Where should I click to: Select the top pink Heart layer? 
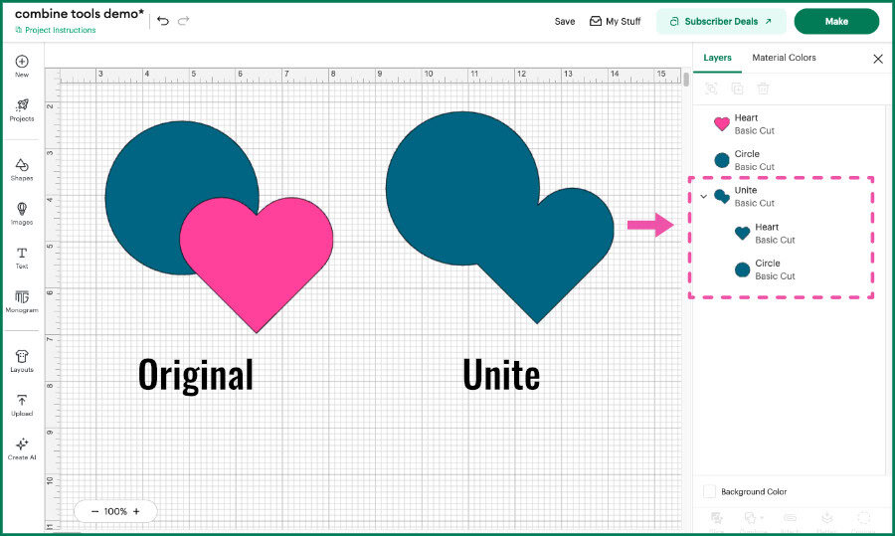coord(790,124)
